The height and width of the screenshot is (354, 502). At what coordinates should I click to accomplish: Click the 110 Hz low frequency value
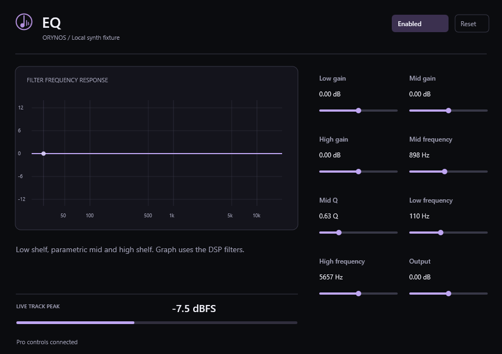pos(419,216)
